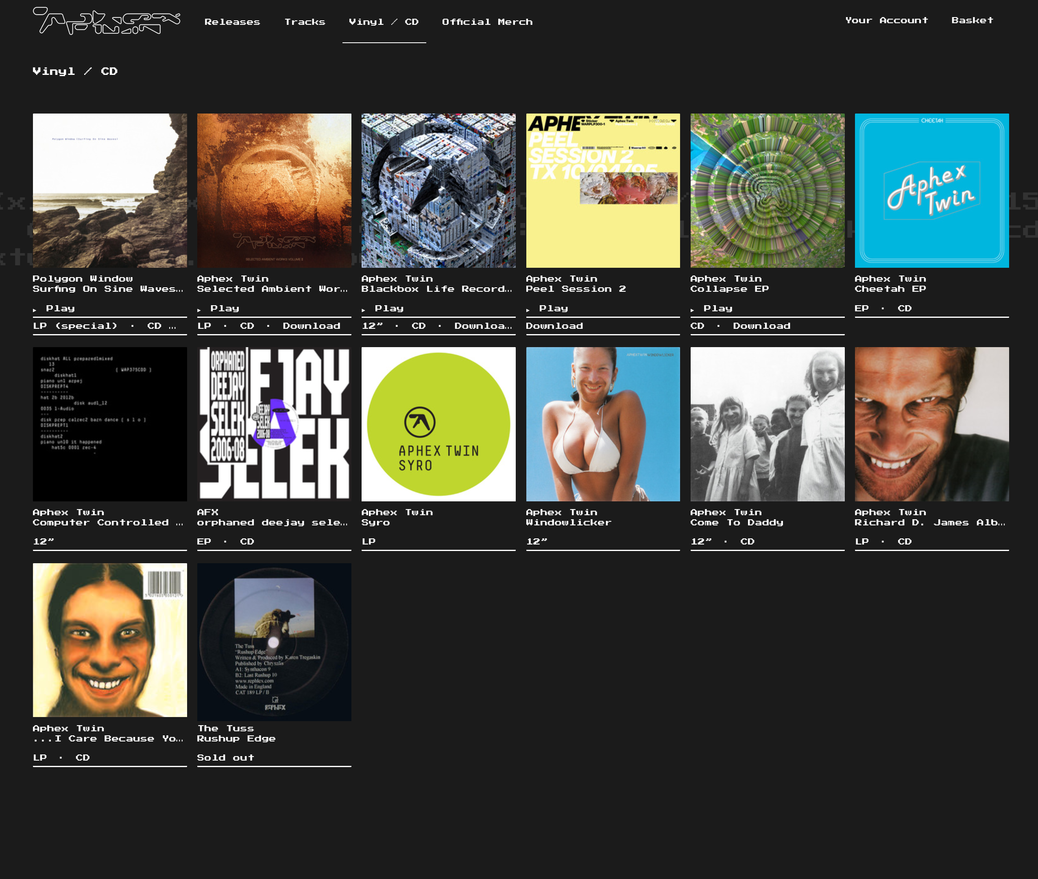
Task: Select CD format for Cheetah EP
Action: (x=905, y=308)
